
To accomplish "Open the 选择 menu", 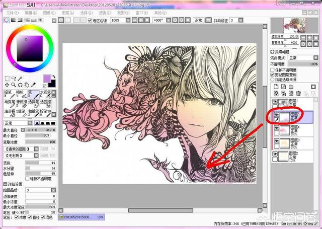I will click(x=86, y=13).
